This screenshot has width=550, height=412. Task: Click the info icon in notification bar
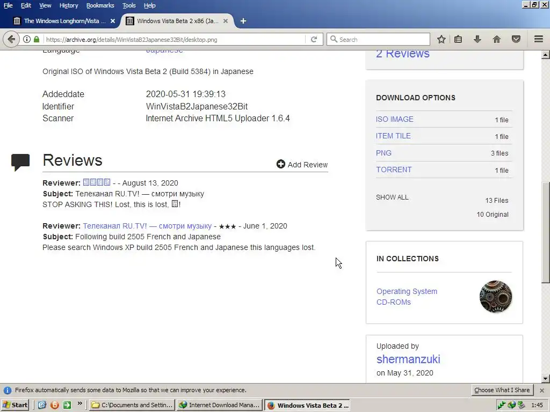click(x=8, y=391)
